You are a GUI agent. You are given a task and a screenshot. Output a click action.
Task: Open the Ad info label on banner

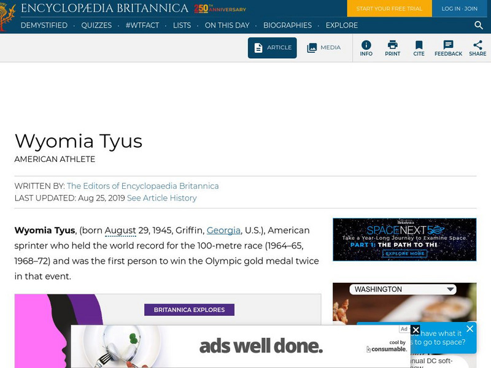click(x=404, y=329)
